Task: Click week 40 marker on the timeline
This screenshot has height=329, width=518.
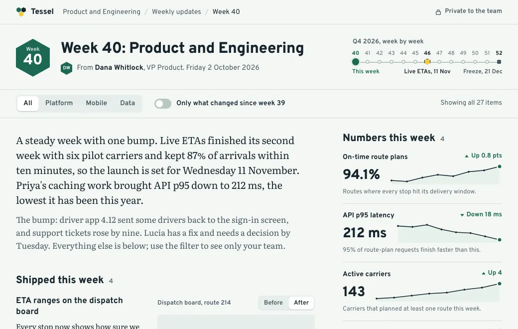Action: 356,62
